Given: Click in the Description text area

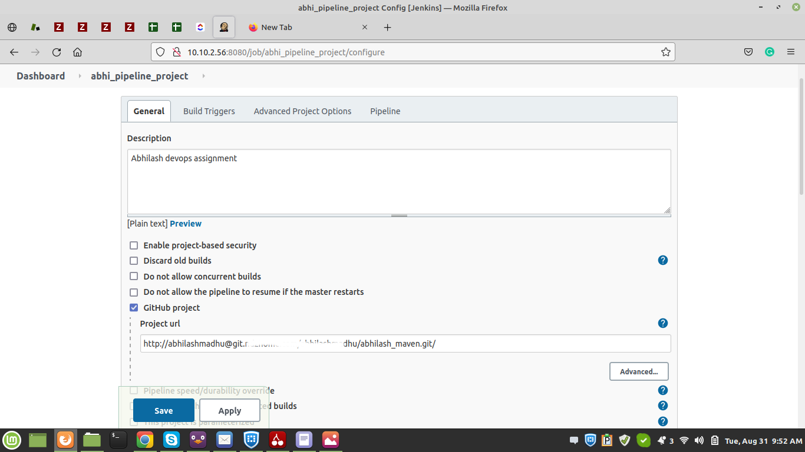Looking at the screenshot, I should 399,181.
